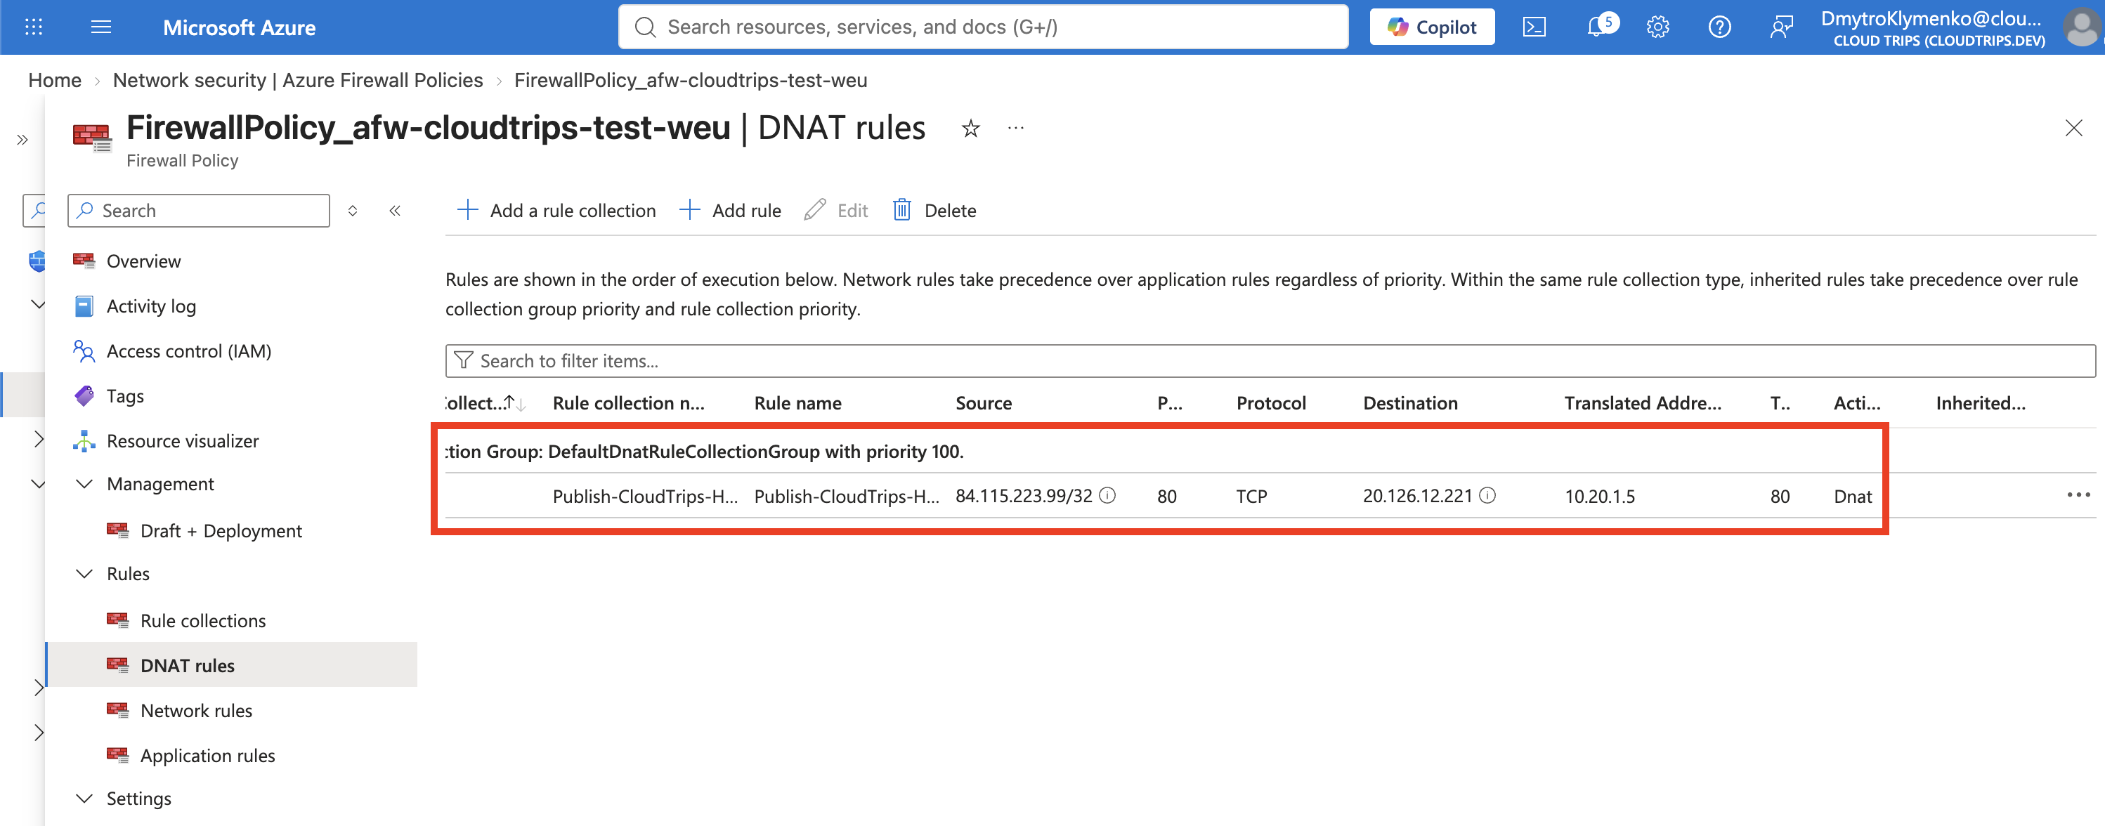
Task: Click the Overview firewall icon
Action: (x=84, y=261)
